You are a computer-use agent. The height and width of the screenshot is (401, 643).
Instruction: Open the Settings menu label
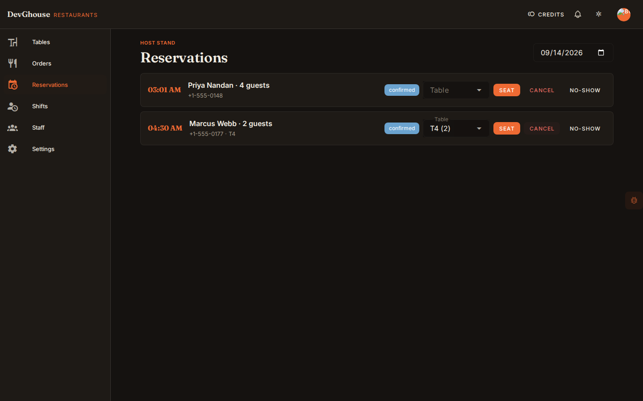pyautogui.click(x=43, y=149)
